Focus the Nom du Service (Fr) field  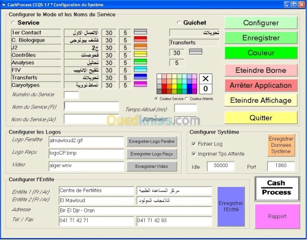[x=91, y=107]
